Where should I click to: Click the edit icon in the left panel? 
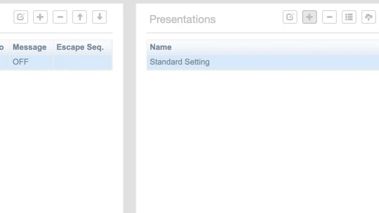pos(21,17)
